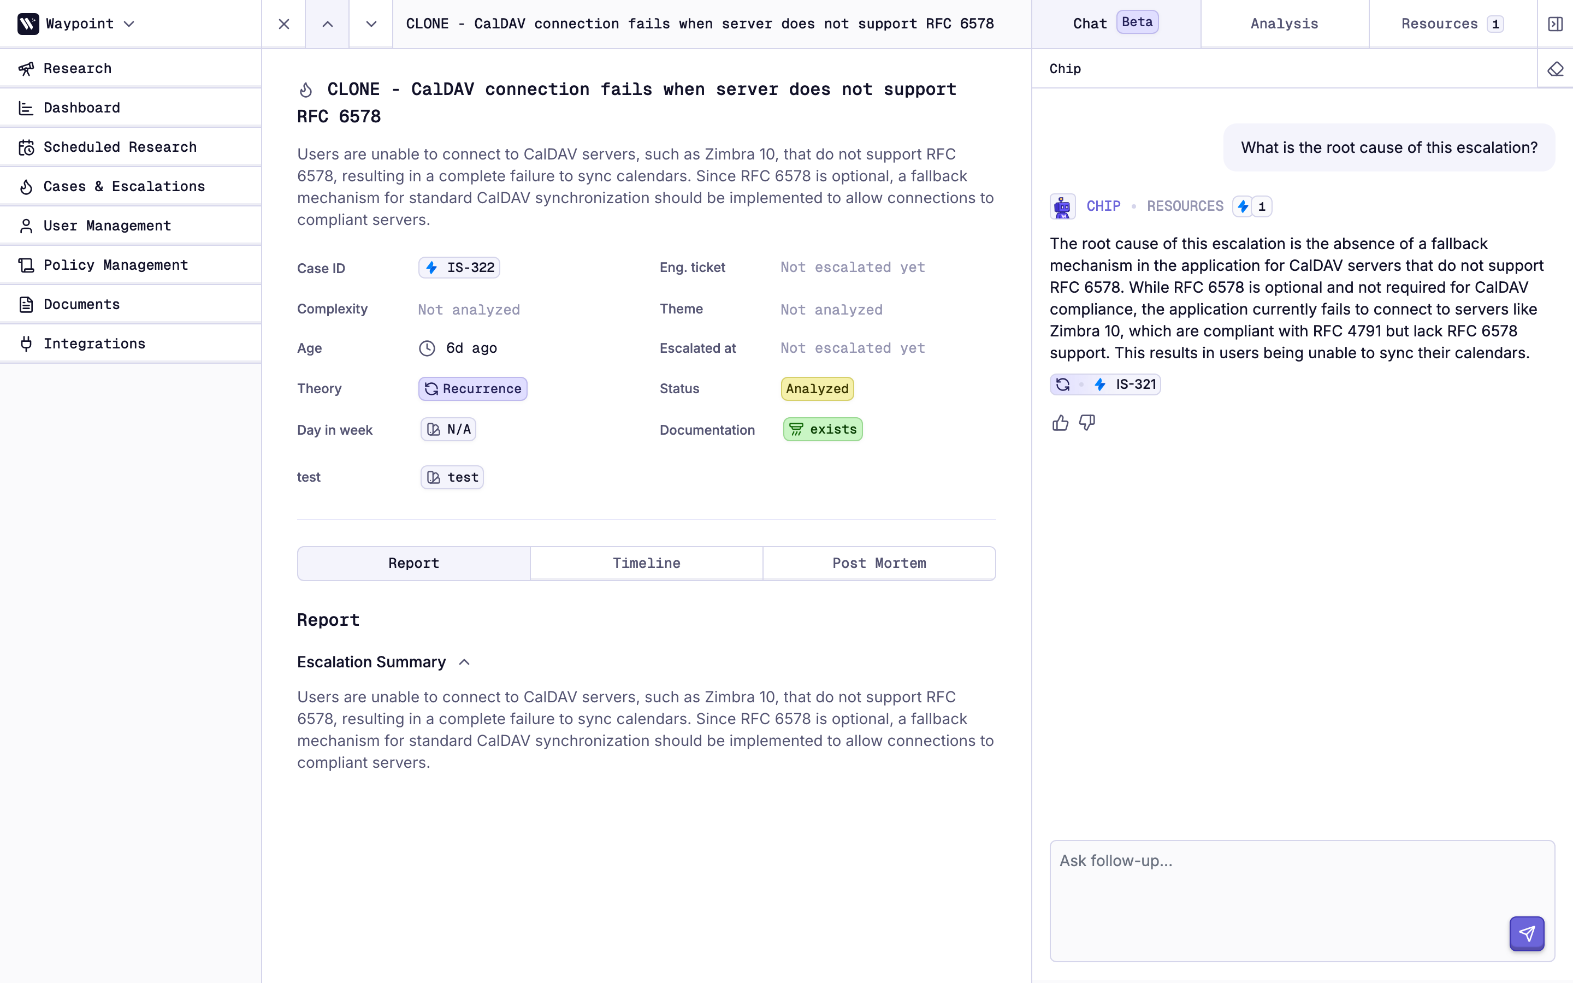This screenshot has width=1573, height=983.
Task: Click the user question chat bubble
Action: click(1389, 147)
